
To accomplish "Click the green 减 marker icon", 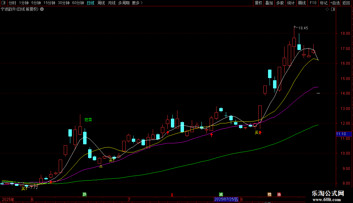I will (x=221, y=194).
